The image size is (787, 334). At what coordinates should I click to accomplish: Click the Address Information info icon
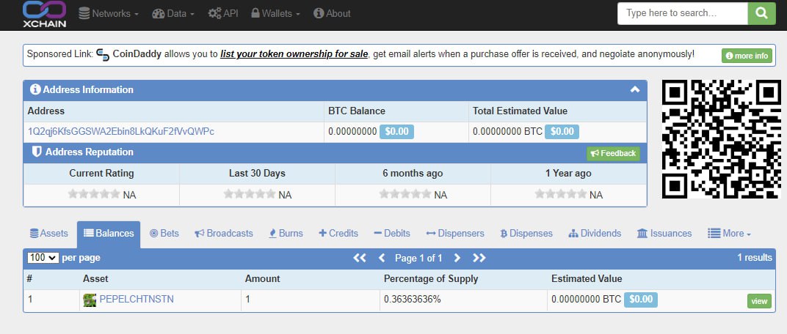click(x=35, y=89)
